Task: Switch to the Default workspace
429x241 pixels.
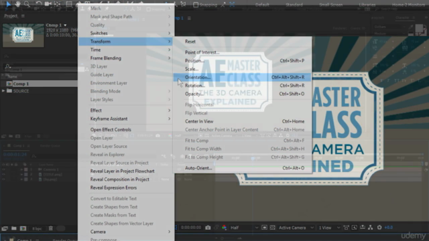Action: (262, 5)
